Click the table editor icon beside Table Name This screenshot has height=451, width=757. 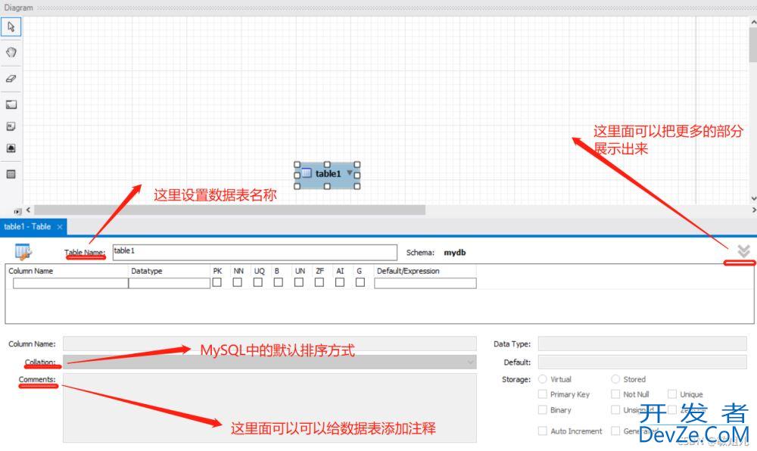point(23,252)
